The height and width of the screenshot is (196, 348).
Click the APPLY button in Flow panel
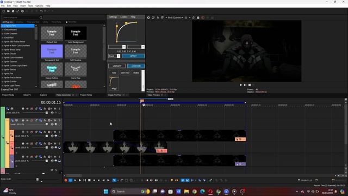(133, 56)
